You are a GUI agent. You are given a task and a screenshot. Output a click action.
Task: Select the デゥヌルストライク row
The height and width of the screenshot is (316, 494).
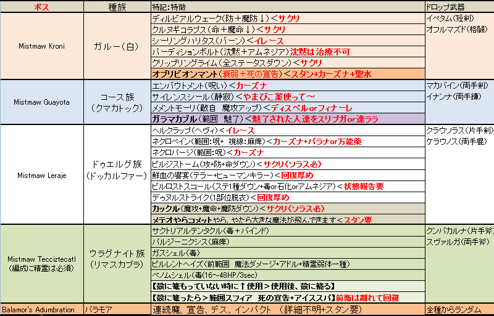(288, 198)
